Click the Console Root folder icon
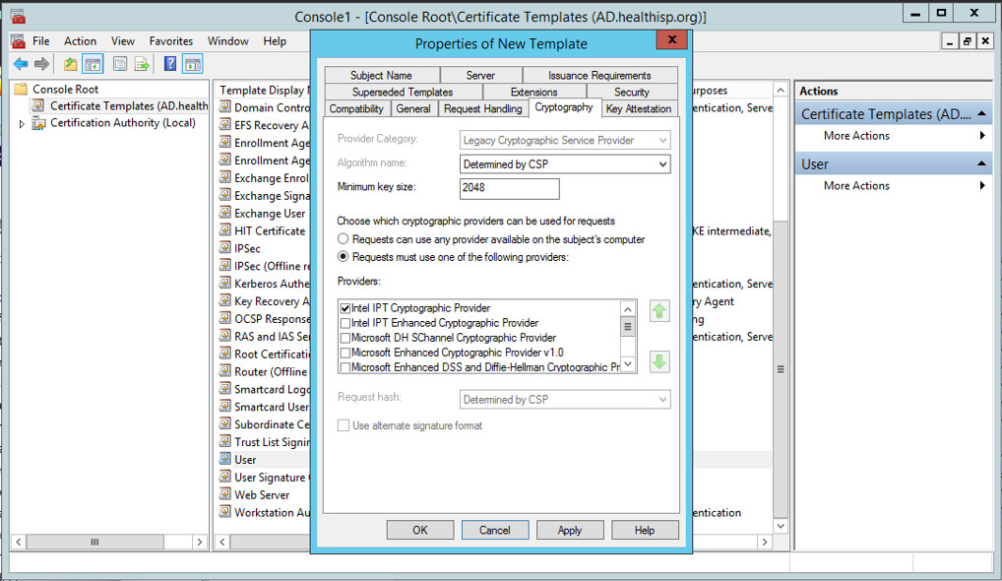The width and height of the screenshot is (1002, 581). [21, 89]
